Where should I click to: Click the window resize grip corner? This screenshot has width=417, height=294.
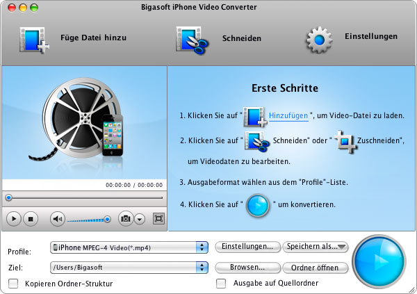[x=412, y=289]
